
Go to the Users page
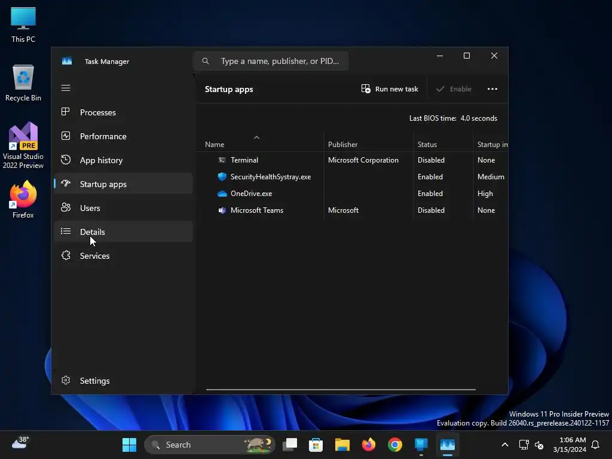(123, 208)
